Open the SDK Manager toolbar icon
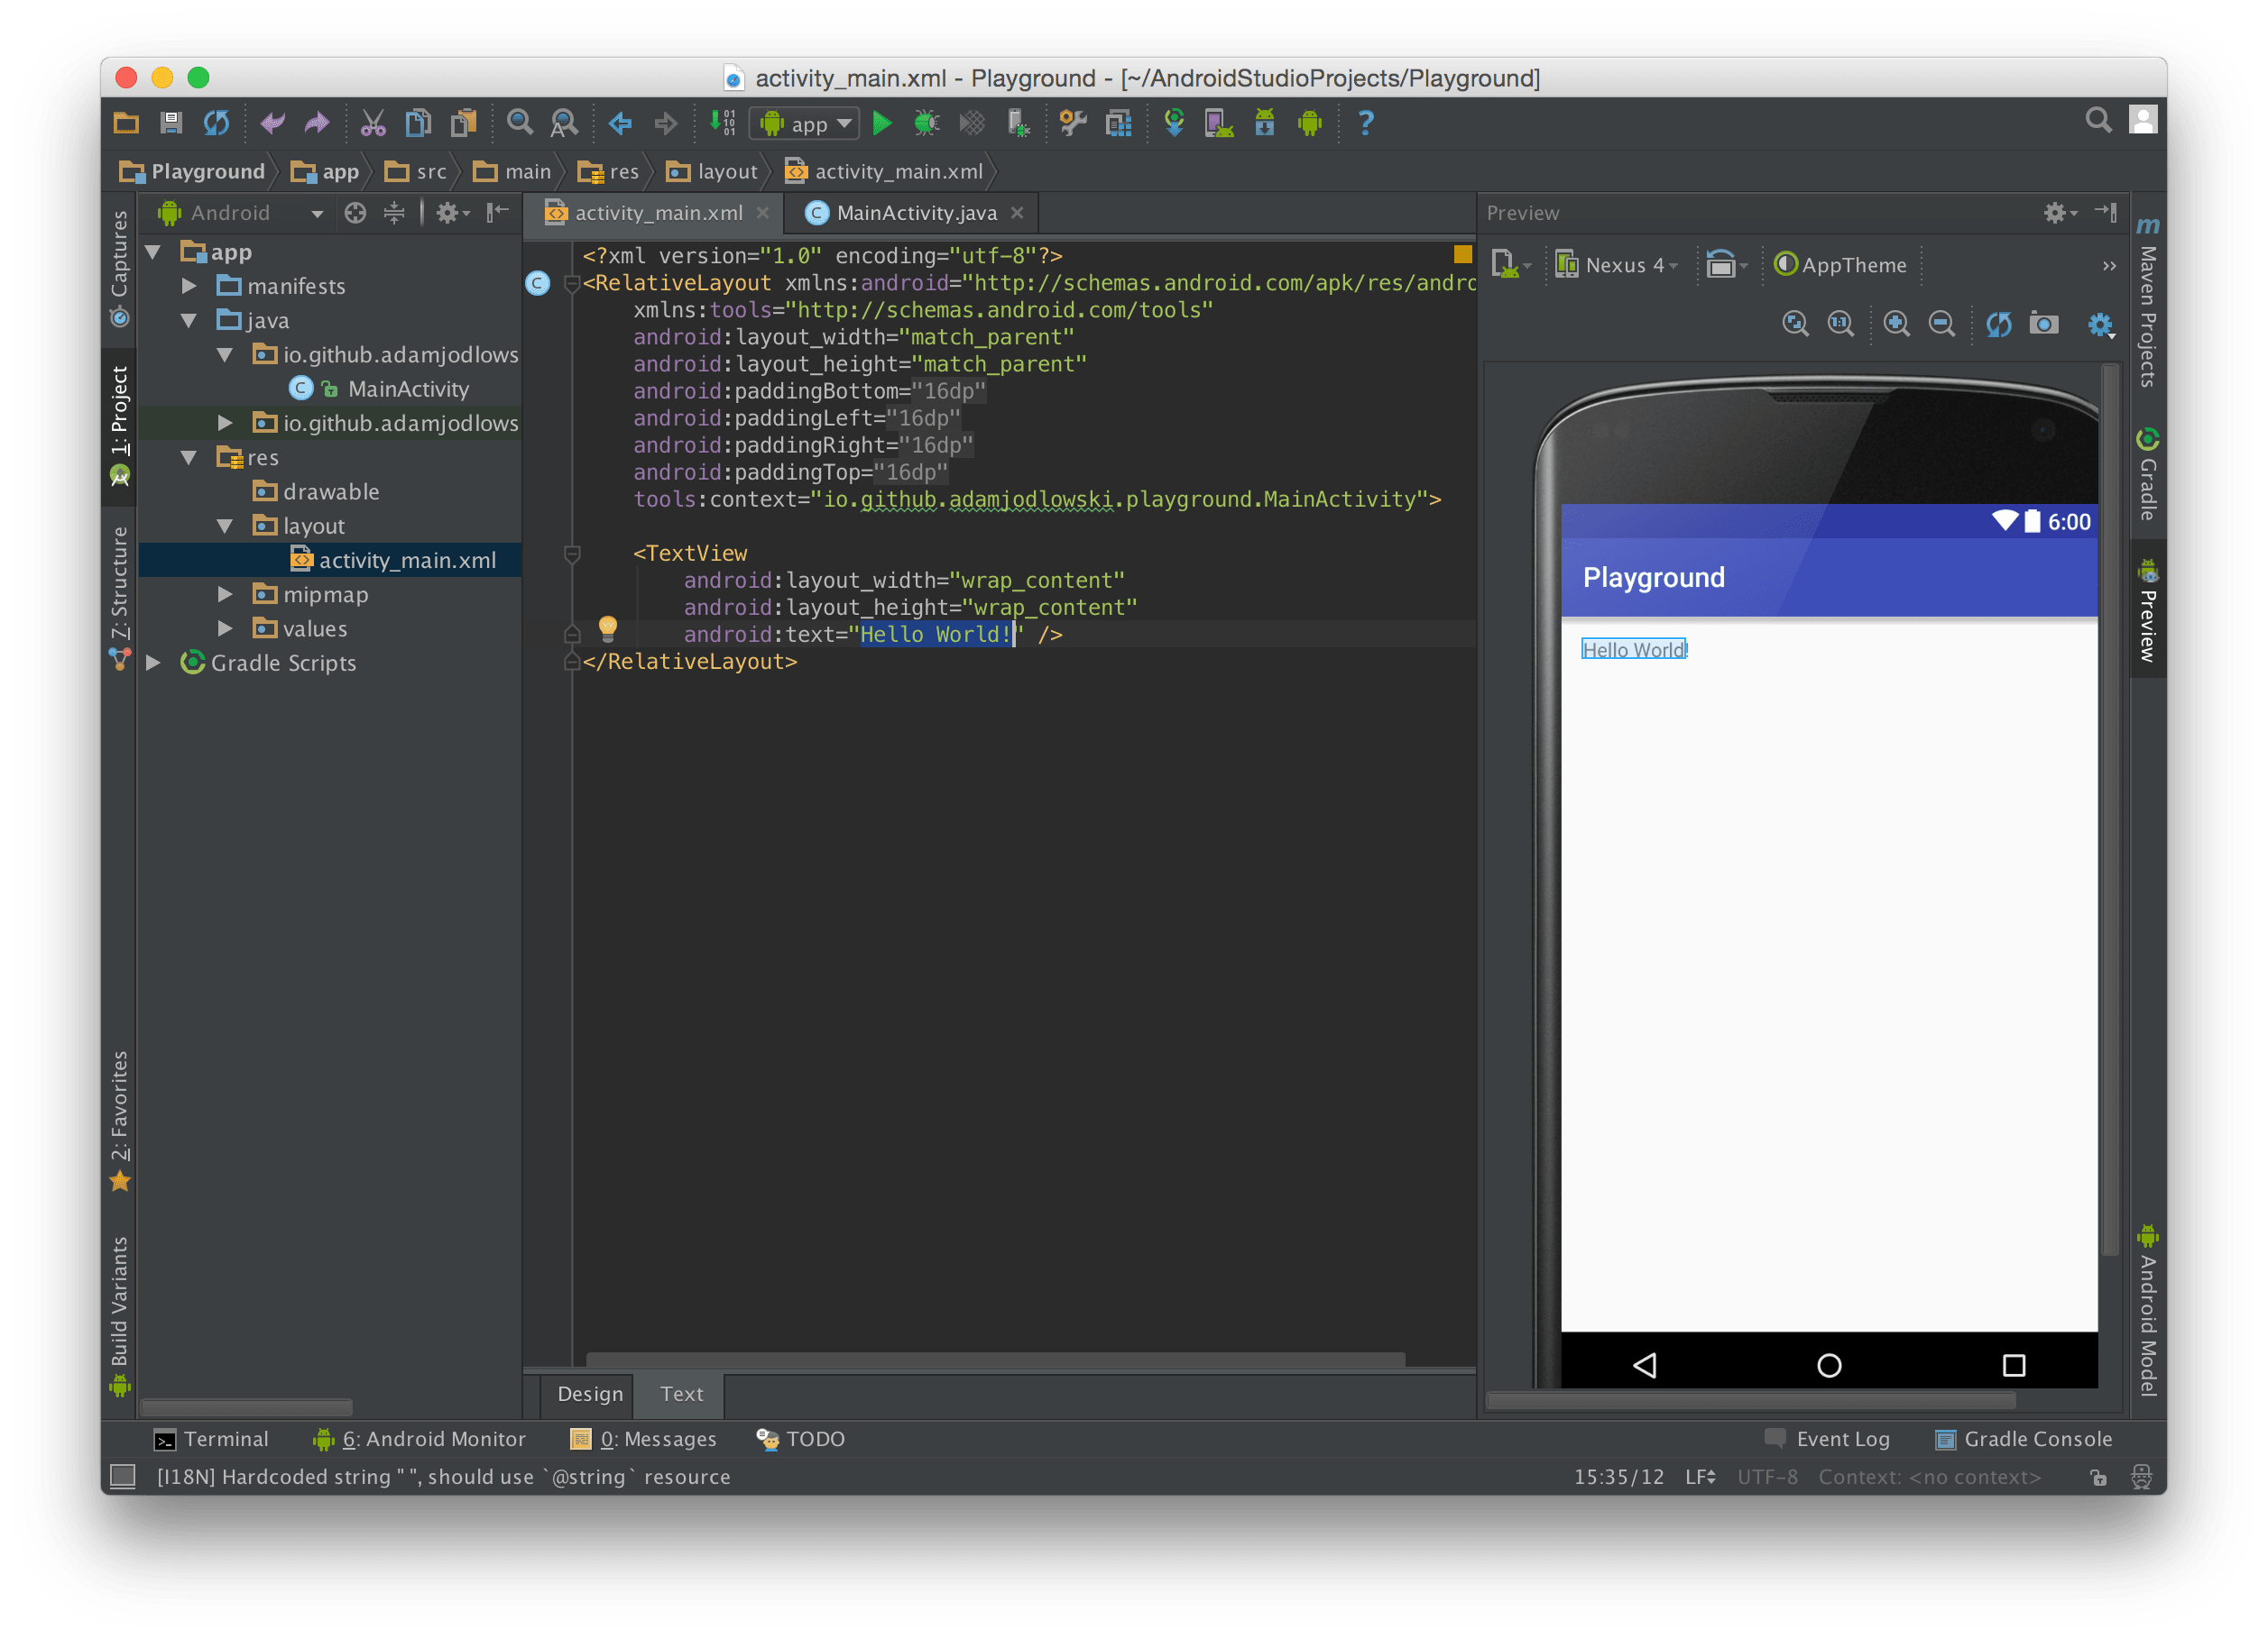The width and height of the screenshot is (2268, 1639). (1264, 124)
